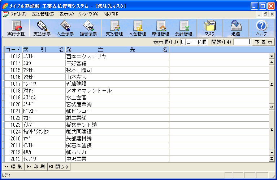Image resolution: width=277 pixels, height=180 pixels.
Task: Open the 入金伝票 toolbar icon
Action: tap(65, 28)
